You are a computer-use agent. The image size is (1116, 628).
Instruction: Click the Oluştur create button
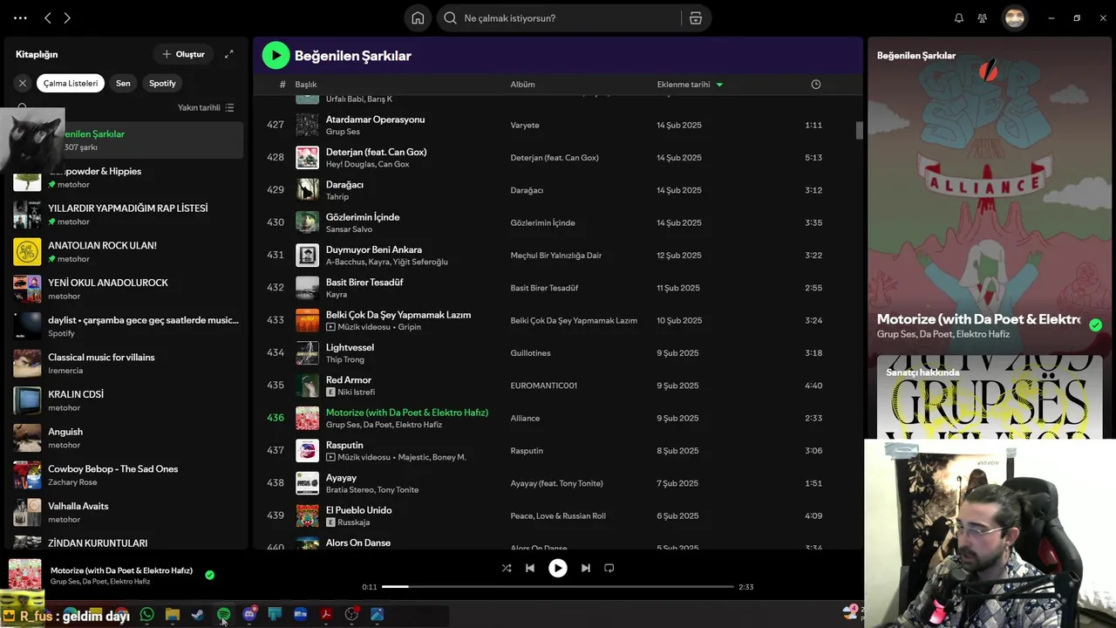[183, 54]
